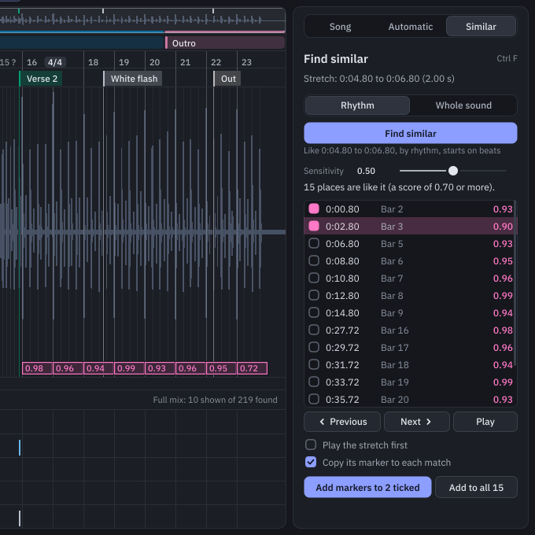Tick the 0:31.72 Bar 18 checkbox
The width and height of the screenshot is (535, 535).
point(314,364)
